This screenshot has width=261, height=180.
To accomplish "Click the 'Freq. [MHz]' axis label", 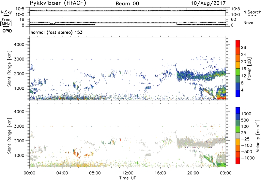I will [x=6, y=22].
